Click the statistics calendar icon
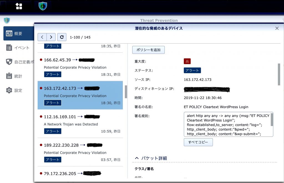The height and width of the screenshot is (183, 284). pyautogui.click(x=9, y=76)
